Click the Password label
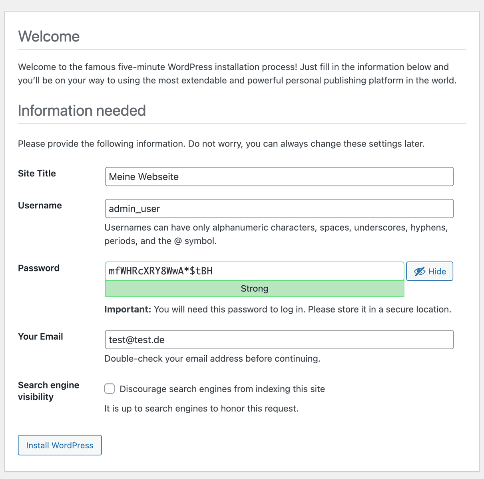 pyautogui.click(x=39, y=268)
